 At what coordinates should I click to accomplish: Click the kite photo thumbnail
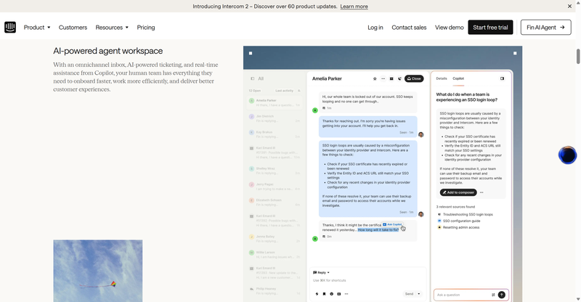click(98, 271)
